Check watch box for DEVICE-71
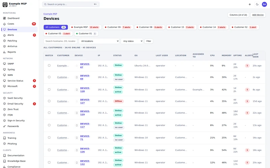 (x=49, y=137)
